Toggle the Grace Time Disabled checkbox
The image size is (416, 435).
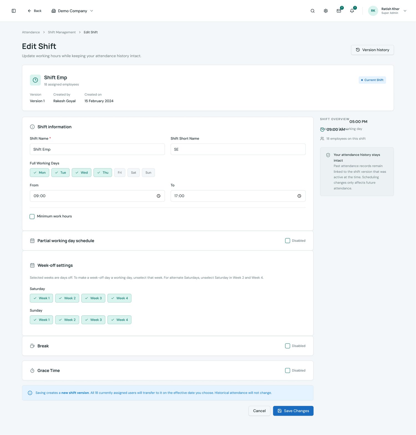click(288, 370)
